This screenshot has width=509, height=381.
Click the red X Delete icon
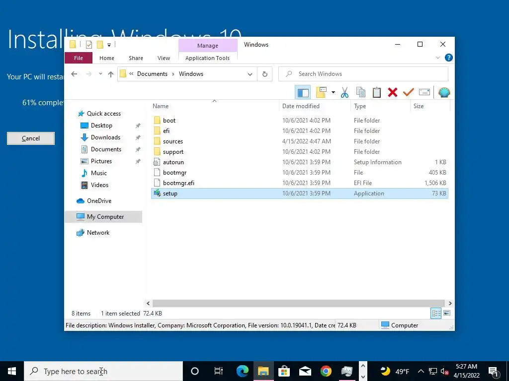pyautogui.click(x=393, y=93)
